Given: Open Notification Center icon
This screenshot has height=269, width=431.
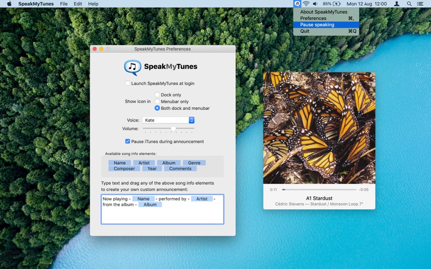Looking at the screenshot, I should [420, 4].
